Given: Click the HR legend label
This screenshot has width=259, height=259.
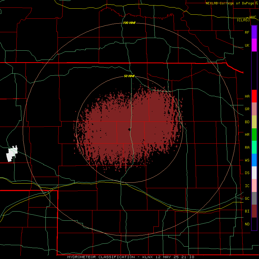Looking at the screenshot, I should point(247,135).
